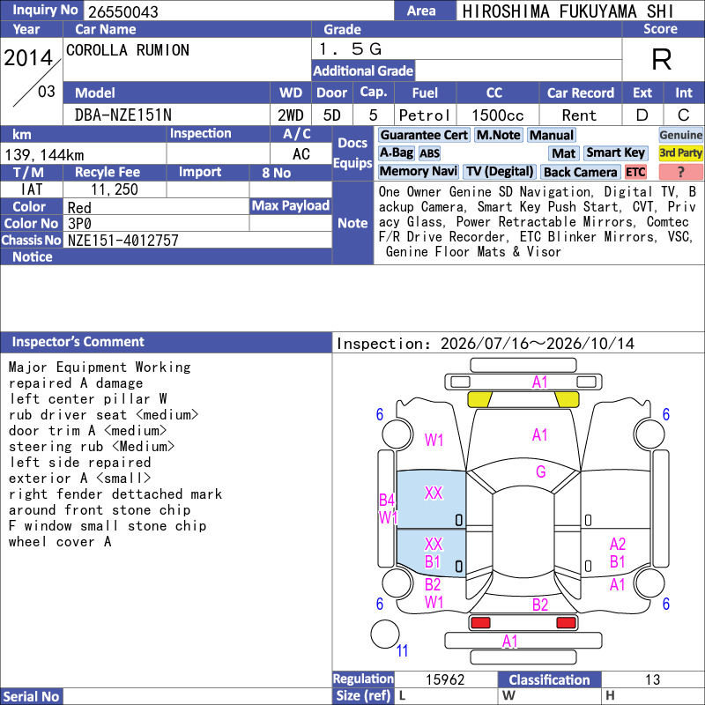The image size is (705, 705).
Task: Click the regulation value 15962
Action: pyautogui.click(x=445, y=679)
